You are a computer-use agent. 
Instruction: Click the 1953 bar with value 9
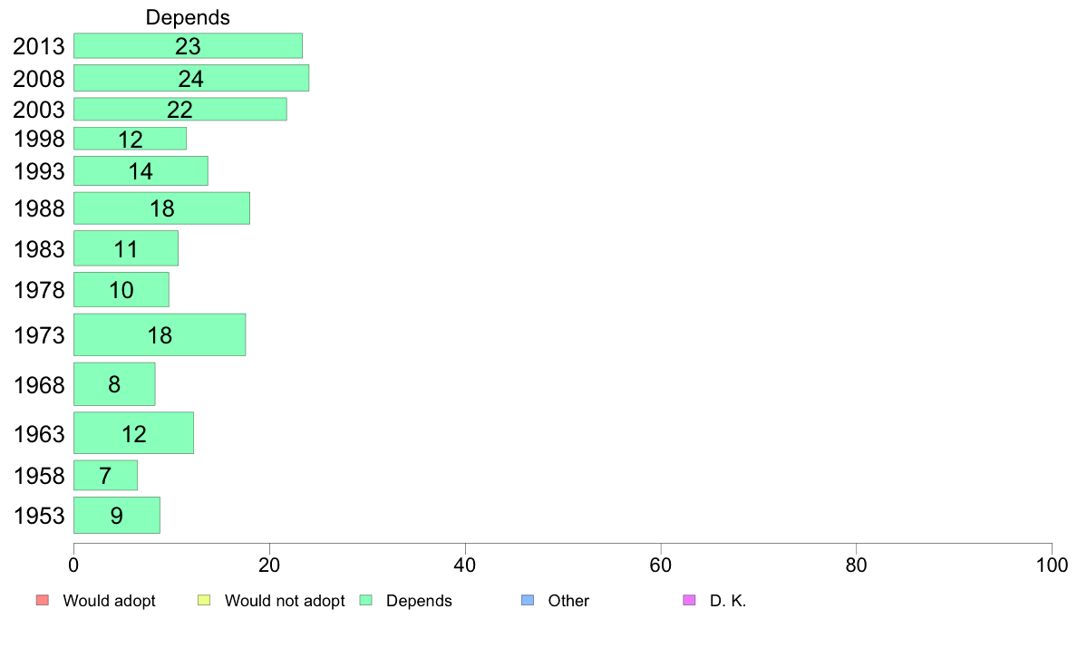117,516
